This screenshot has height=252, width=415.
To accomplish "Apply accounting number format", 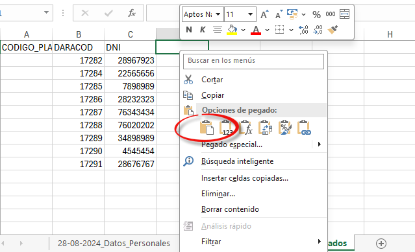I will (292, 14).
